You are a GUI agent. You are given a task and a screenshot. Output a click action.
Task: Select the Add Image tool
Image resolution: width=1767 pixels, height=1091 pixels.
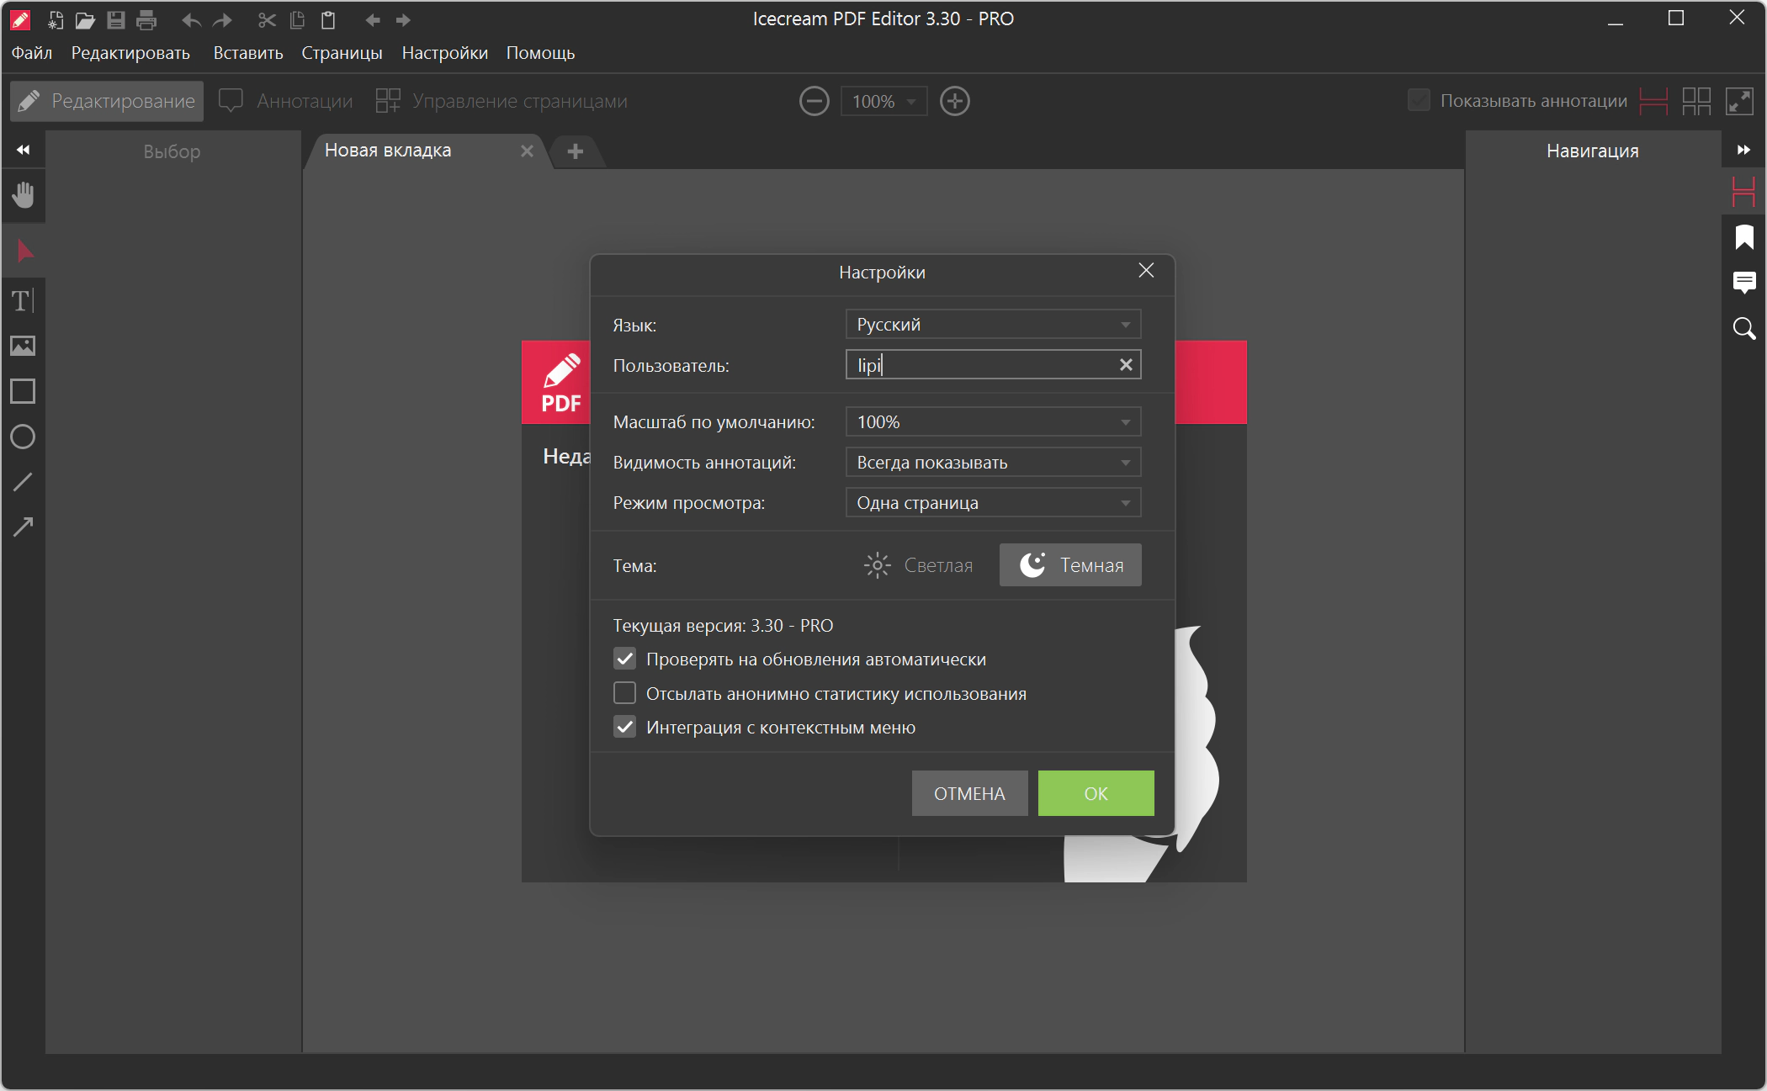coord(23,346)
